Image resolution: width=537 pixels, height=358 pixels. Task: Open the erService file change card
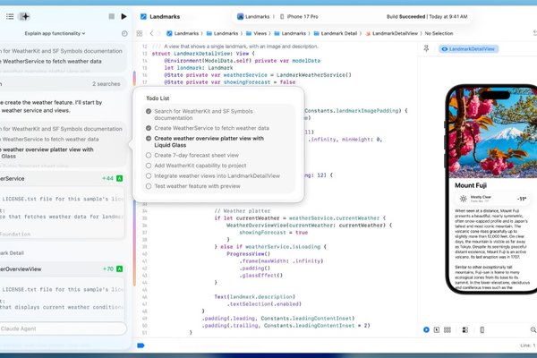click(x=62, y=178)
